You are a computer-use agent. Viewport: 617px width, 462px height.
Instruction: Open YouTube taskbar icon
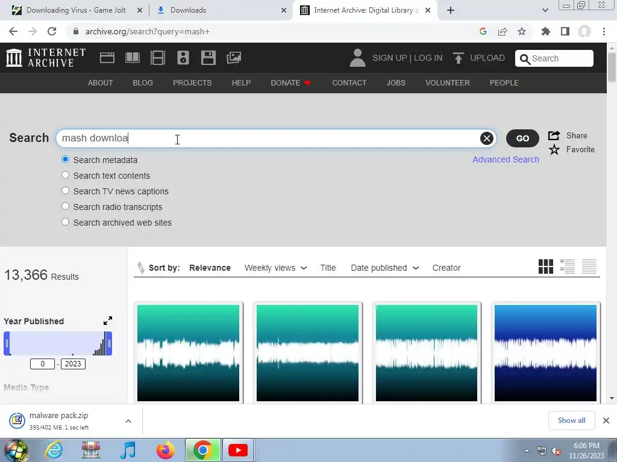coord(238,450)
